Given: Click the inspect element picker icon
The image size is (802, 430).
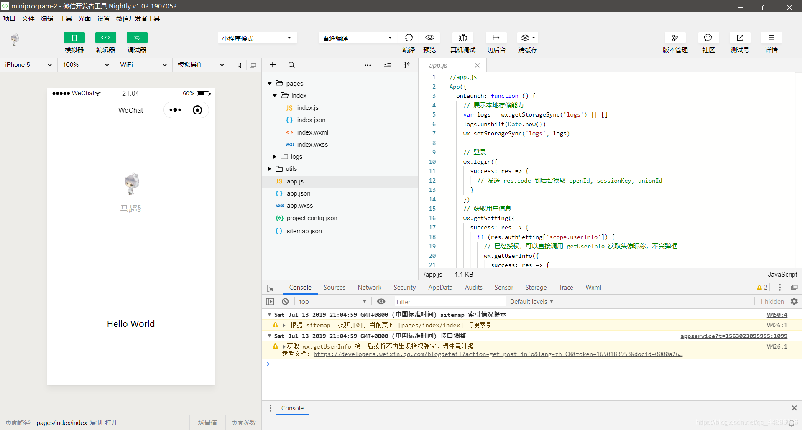Looking at the screenshot, I should click(x=271, y=288).
